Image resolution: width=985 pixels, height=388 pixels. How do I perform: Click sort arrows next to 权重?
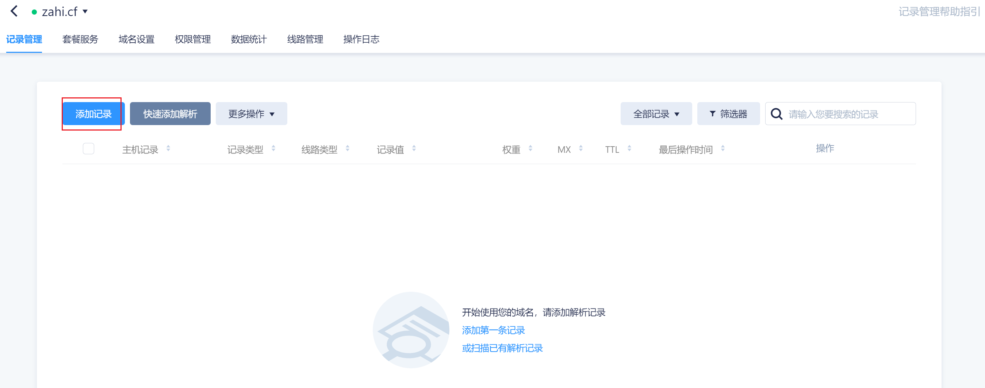(530, 148)
